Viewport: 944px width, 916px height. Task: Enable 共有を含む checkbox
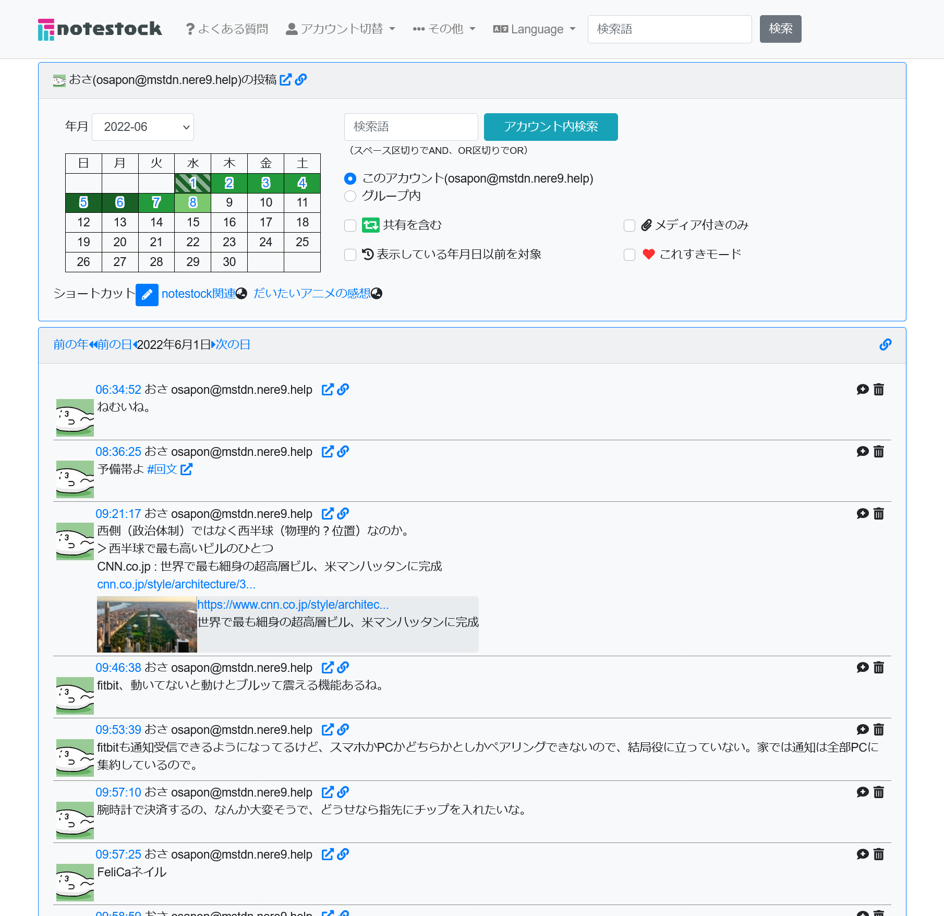click(x=350, y=225)
